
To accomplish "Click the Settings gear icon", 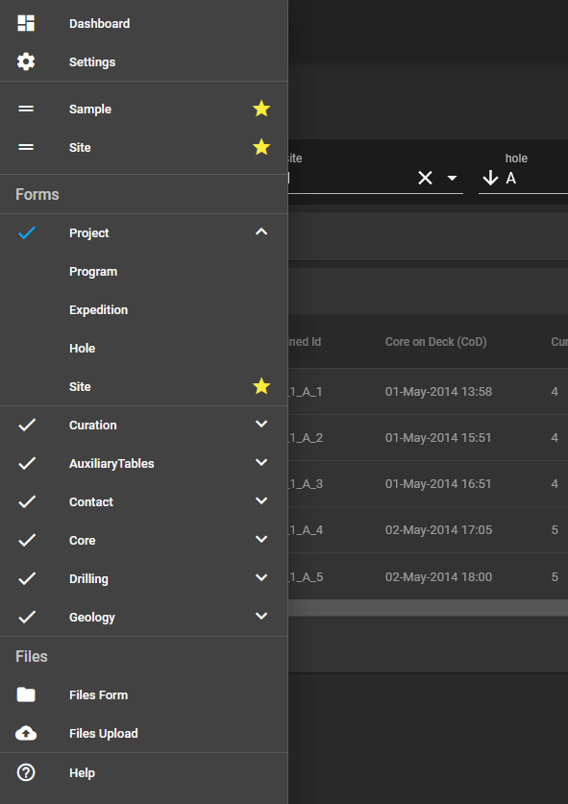I will pyautogui.click(x=25, y=61).
